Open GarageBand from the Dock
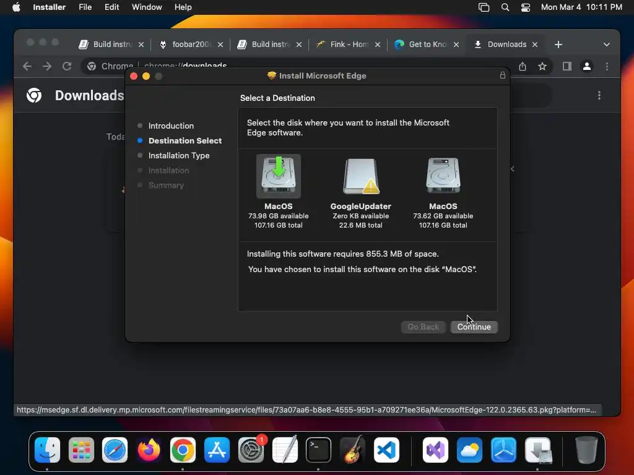Screen dimensions: 634x475 click(x=352, y=450)
